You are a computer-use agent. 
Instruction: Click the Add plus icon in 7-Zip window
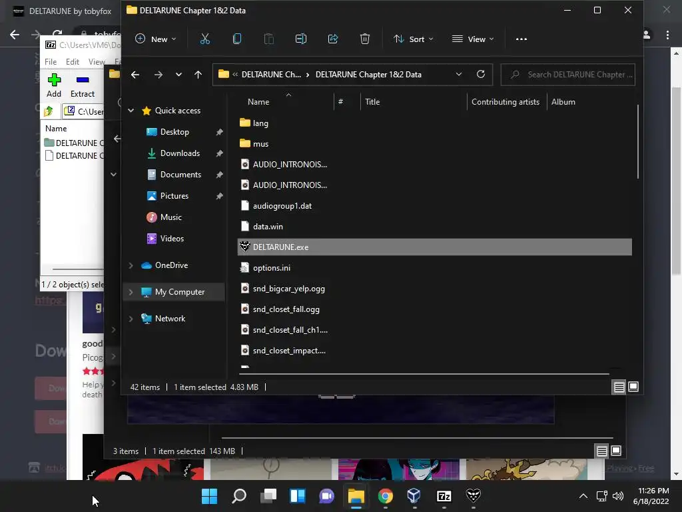[x=54, y=80]
